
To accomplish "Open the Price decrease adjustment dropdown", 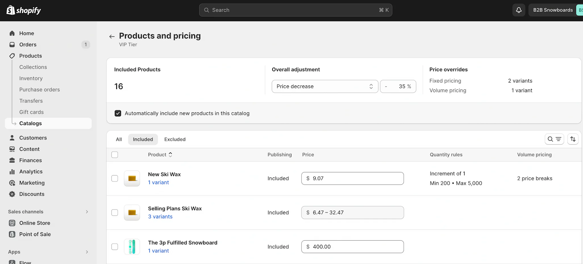I will coord(325,87).
